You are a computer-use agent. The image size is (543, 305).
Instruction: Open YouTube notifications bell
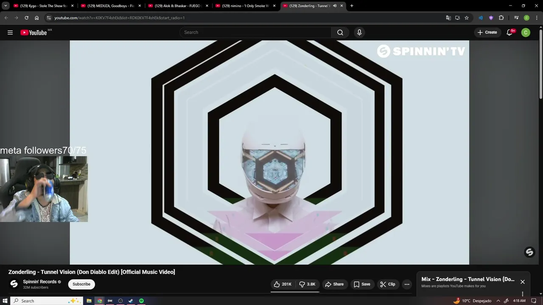coord(510,33)
